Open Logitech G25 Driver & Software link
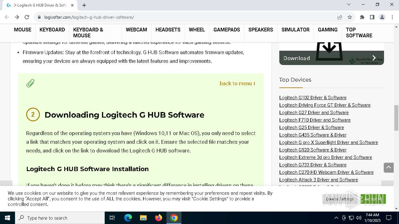 (x=311, y=128)
